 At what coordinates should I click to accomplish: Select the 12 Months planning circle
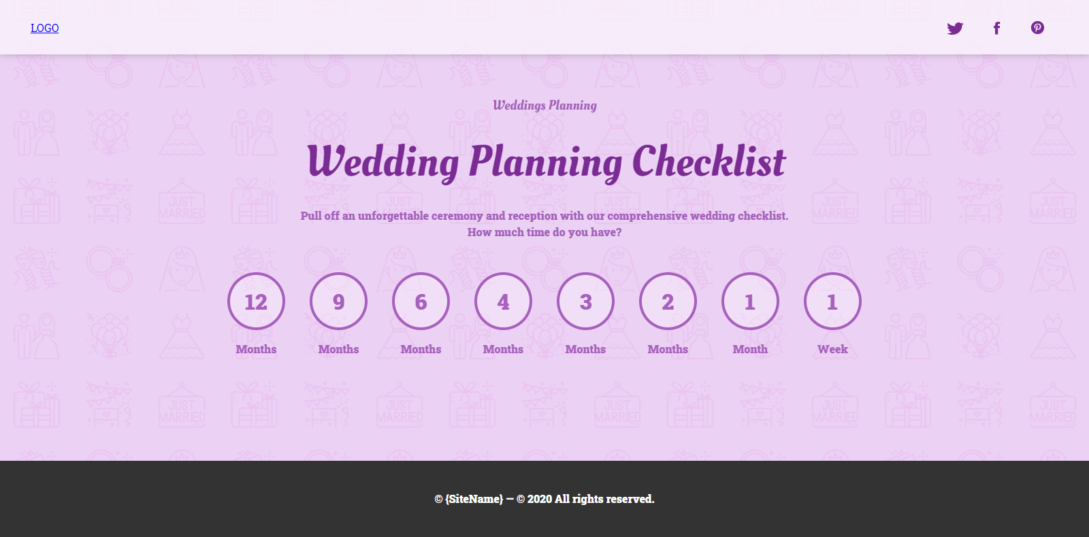point(256,302)
